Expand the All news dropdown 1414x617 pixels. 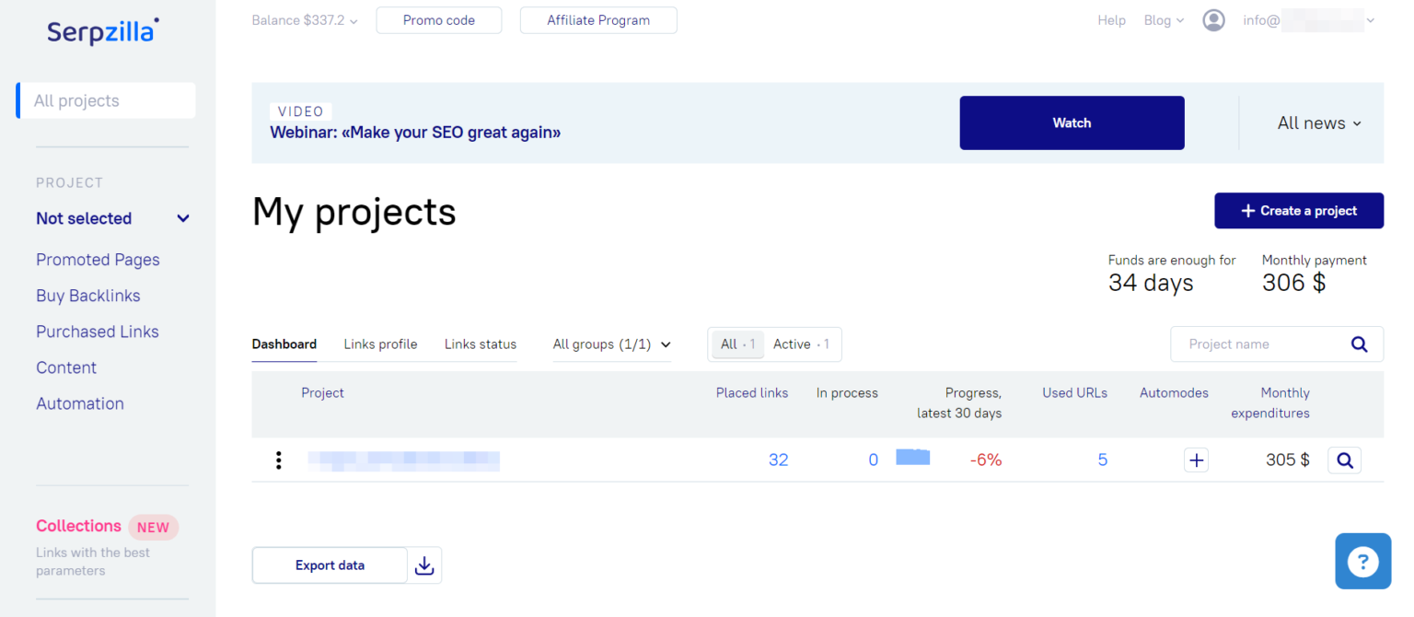[1318, 122]
